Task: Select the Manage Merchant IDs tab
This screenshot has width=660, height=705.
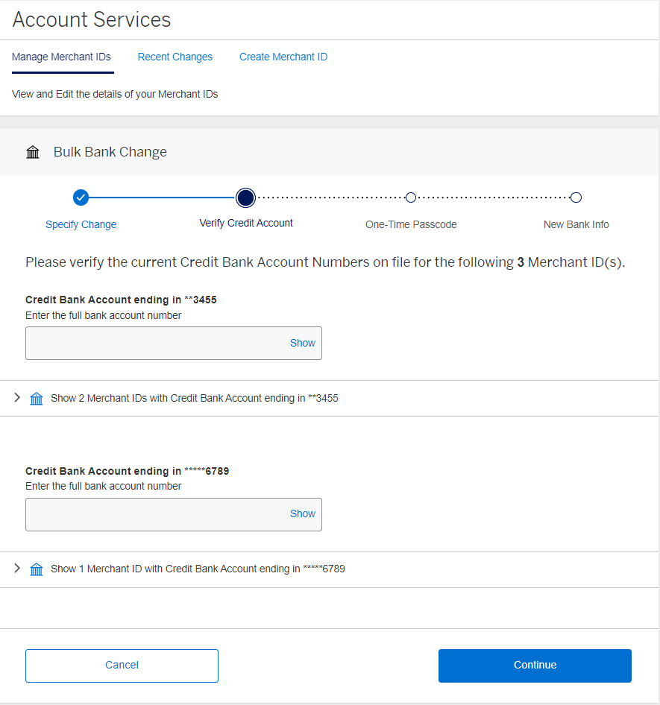Action: click(x=62, y=57)
